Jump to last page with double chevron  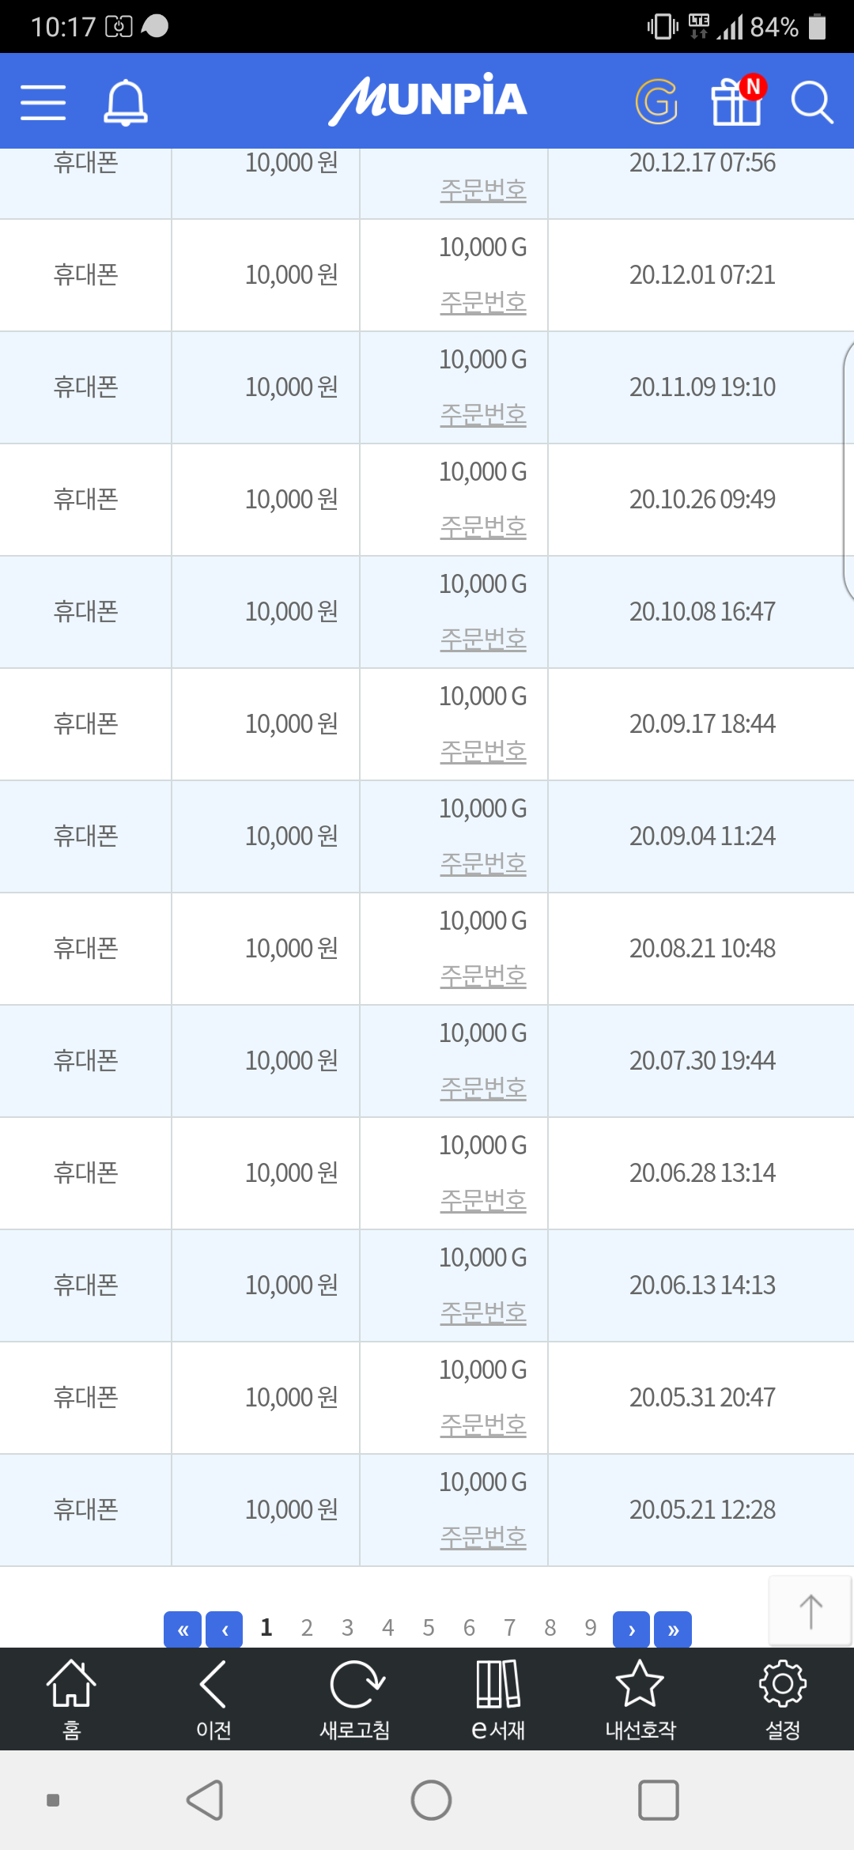pyautogui.click(x=673, y=1629)
